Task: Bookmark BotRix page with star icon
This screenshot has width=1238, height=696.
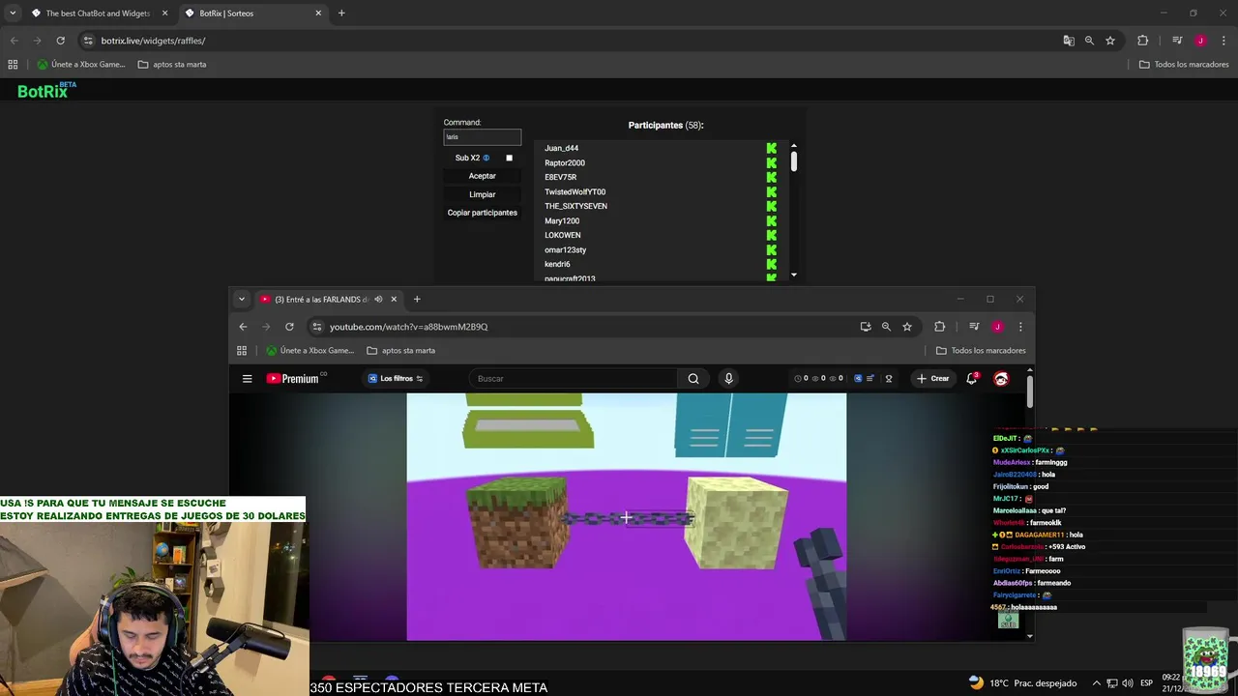Action: point(1110,41)
